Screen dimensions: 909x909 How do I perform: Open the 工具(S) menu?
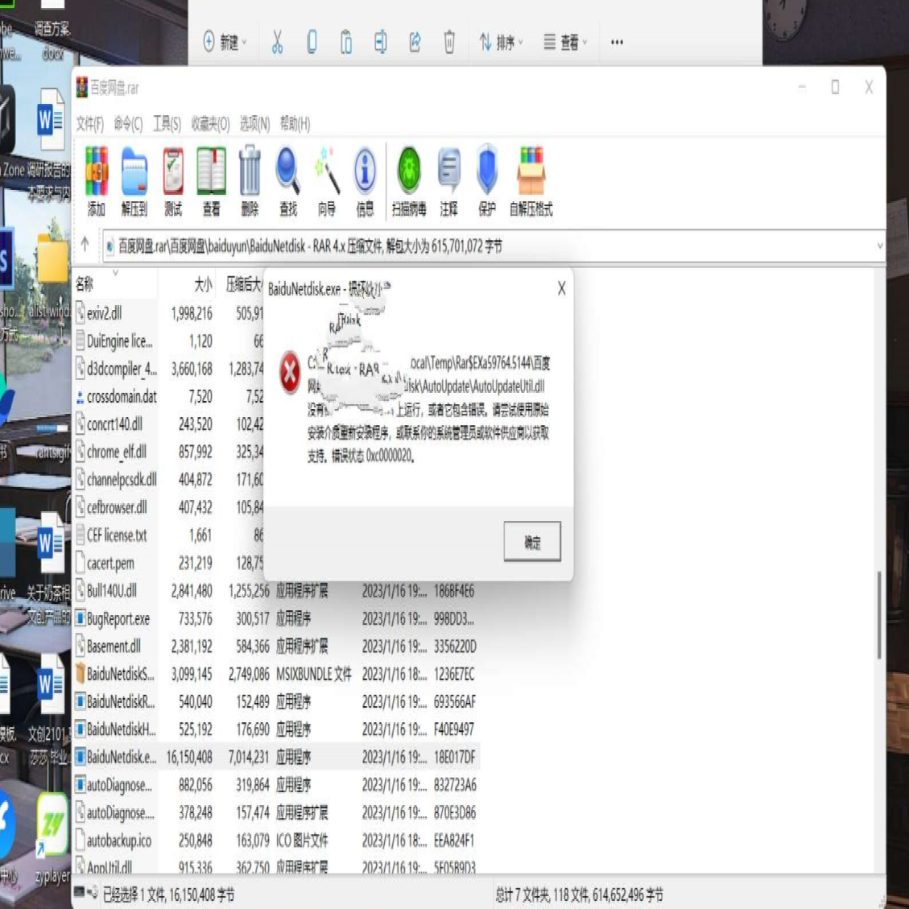[167, 124]
